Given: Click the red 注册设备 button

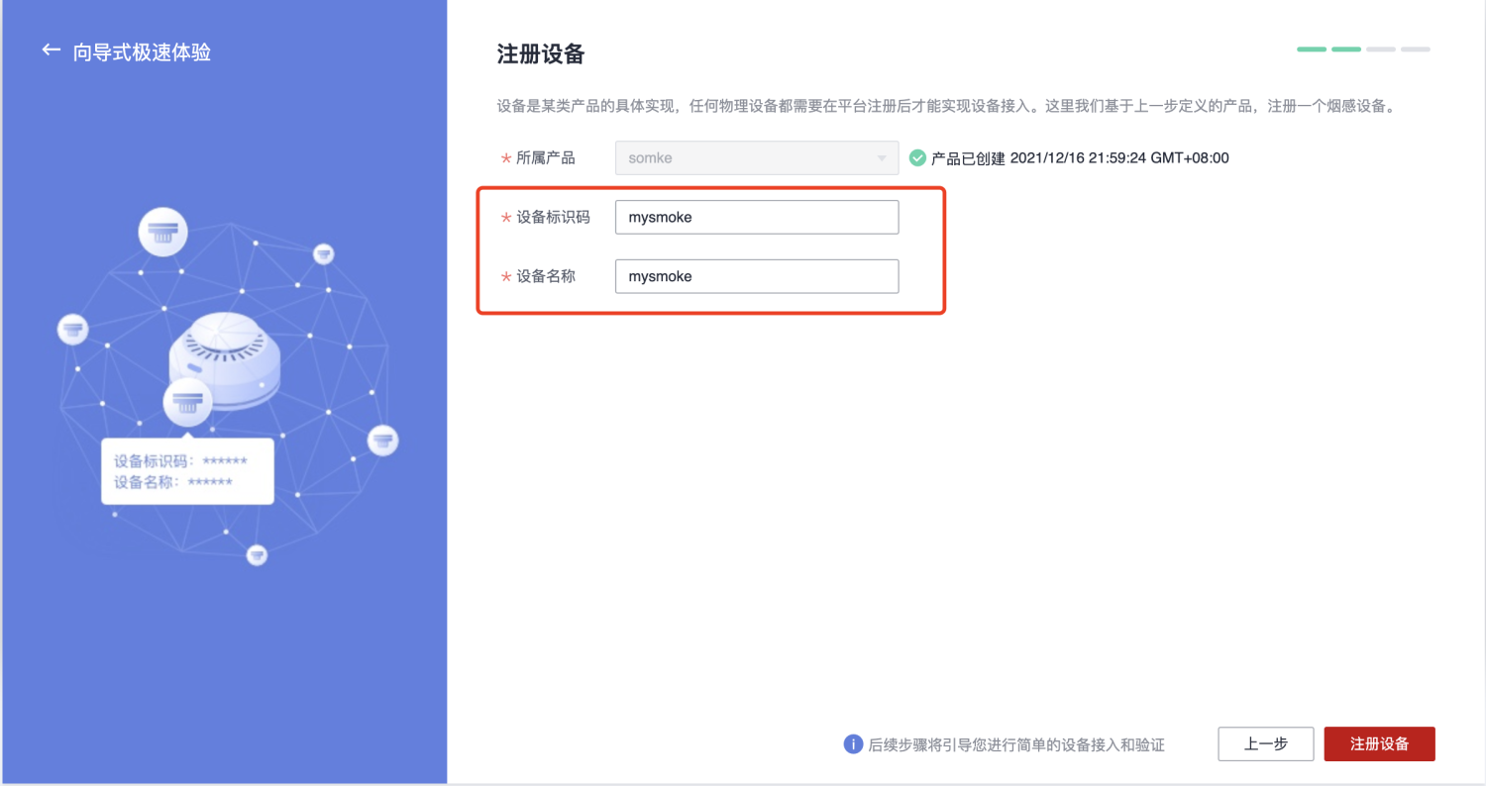Looking at the screenshot, I should (x=1380, y=743).
